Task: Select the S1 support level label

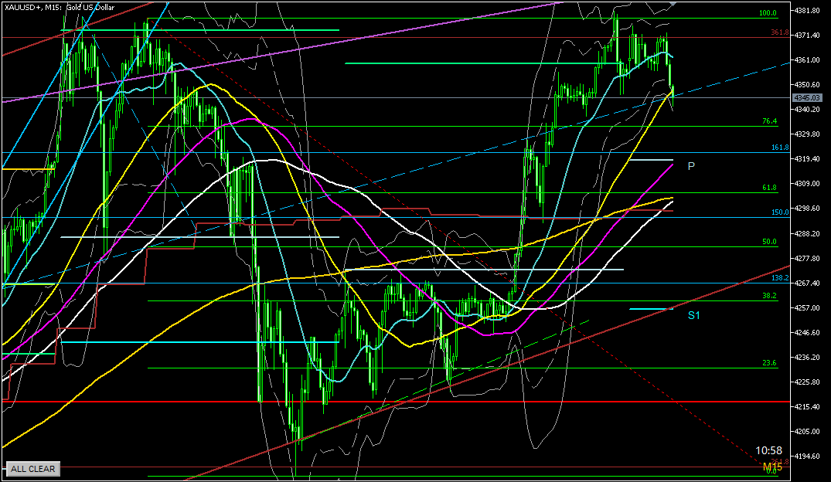Action: click(694, 315)
